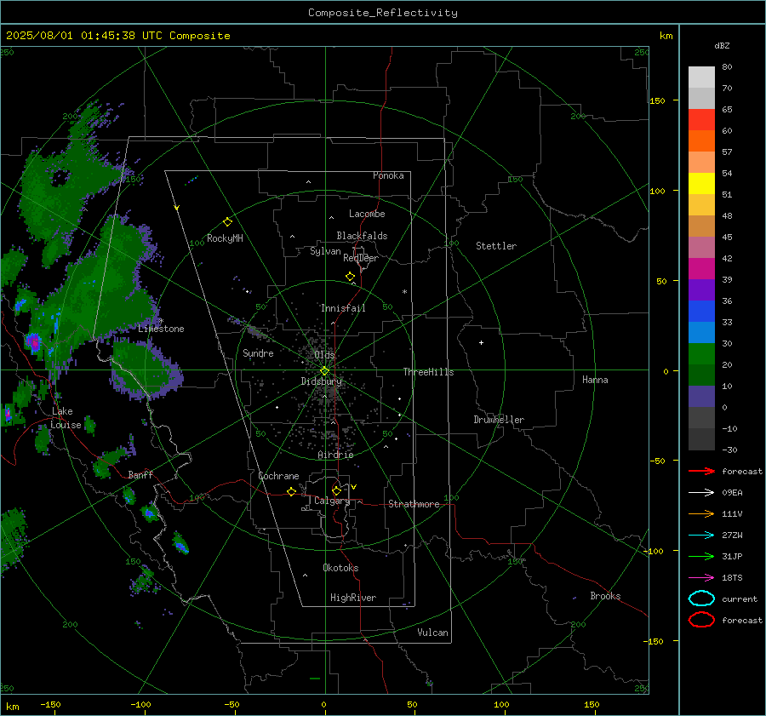The height and width of the screenshot is (716, 766).
Task: Select the yellow diamond marker below Cochrane
Action: pyautogui.click(x=292, y=492)
